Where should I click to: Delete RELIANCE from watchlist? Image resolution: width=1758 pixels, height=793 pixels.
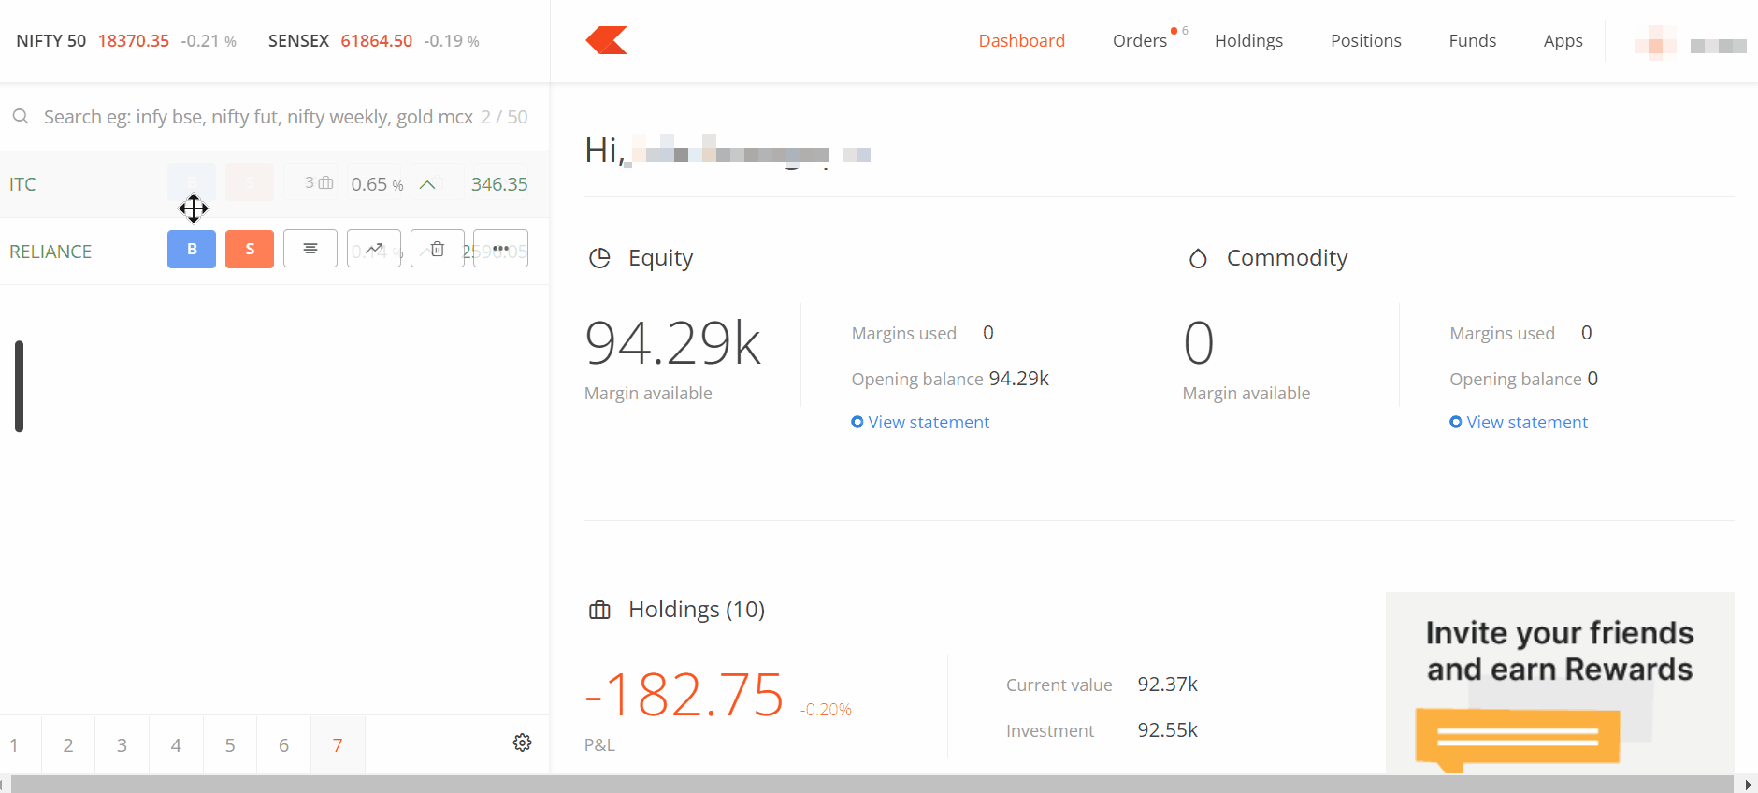(x=438, y=249)
